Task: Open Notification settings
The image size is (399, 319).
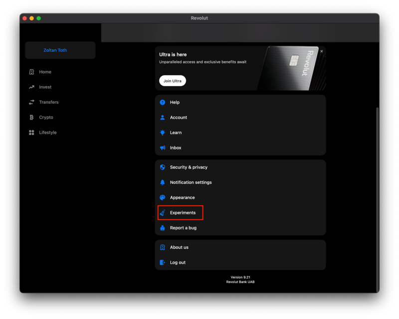Action: [240, 182]
